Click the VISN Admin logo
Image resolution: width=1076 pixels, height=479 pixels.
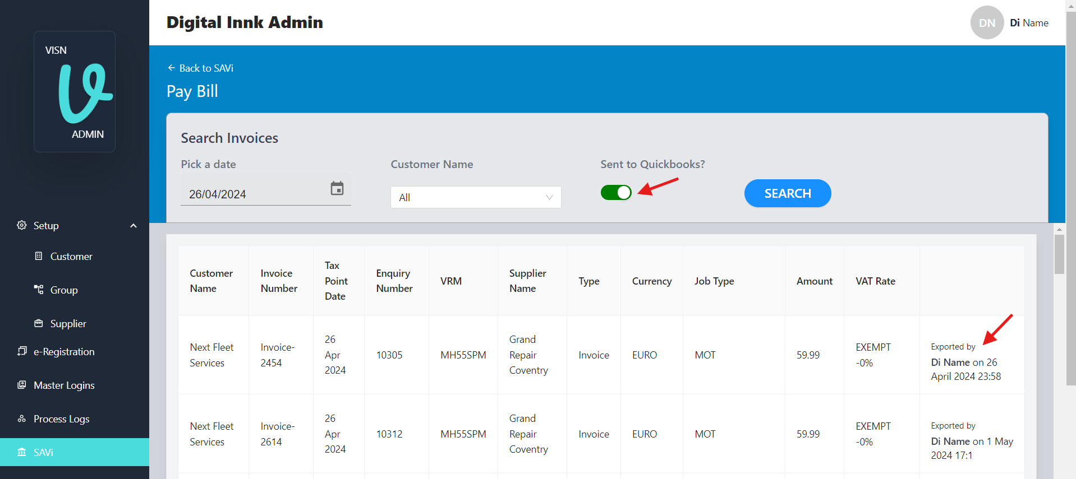[75, 92]
